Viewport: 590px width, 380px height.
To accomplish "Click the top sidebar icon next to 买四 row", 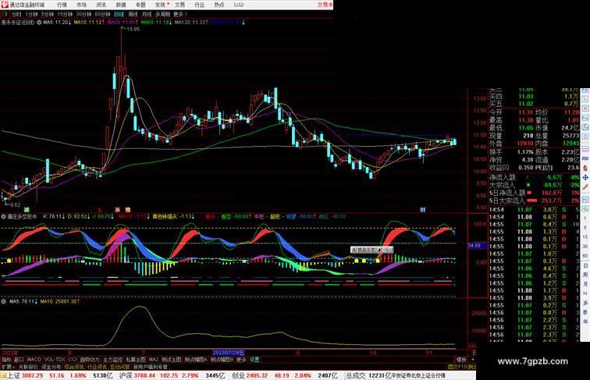I will [585, 99].
